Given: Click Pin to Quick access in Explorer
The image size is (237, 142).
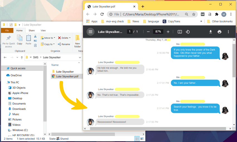Looking at the screenshot, I should (9, 41).
